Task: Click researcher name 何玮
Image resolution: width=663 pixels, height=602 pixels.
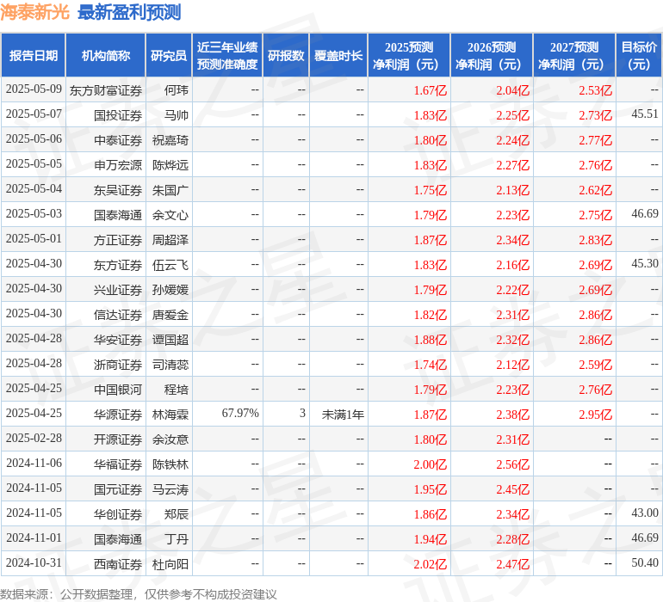Action: (x=177, y=90)
